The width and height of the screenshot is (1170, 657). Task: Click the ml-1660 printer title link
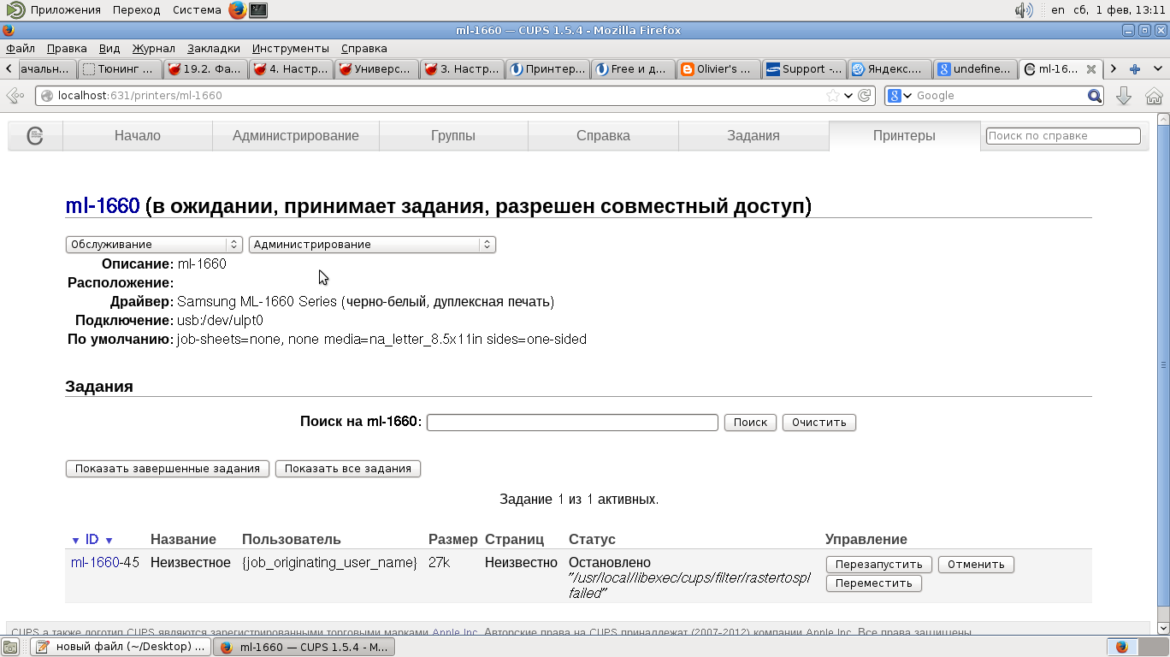click(103, 206)
